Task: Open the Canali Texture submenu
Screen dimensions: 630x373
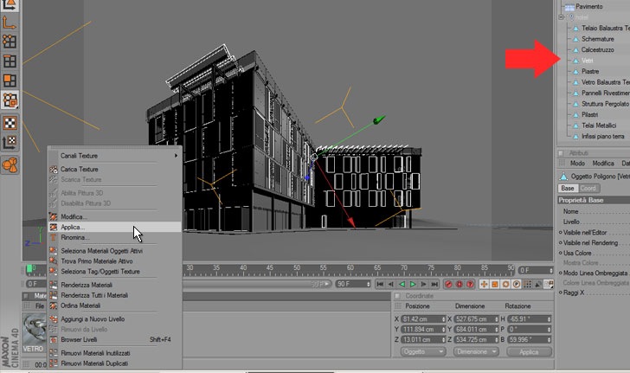Action: click(x=114, y=156)
